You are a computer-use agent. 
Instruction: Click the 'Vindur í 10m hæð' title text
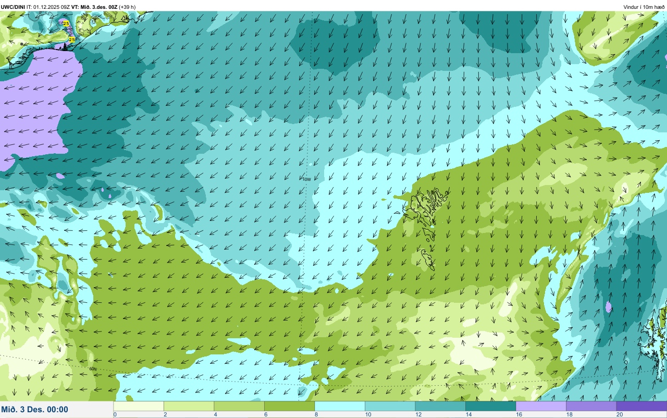coord(644,7)
